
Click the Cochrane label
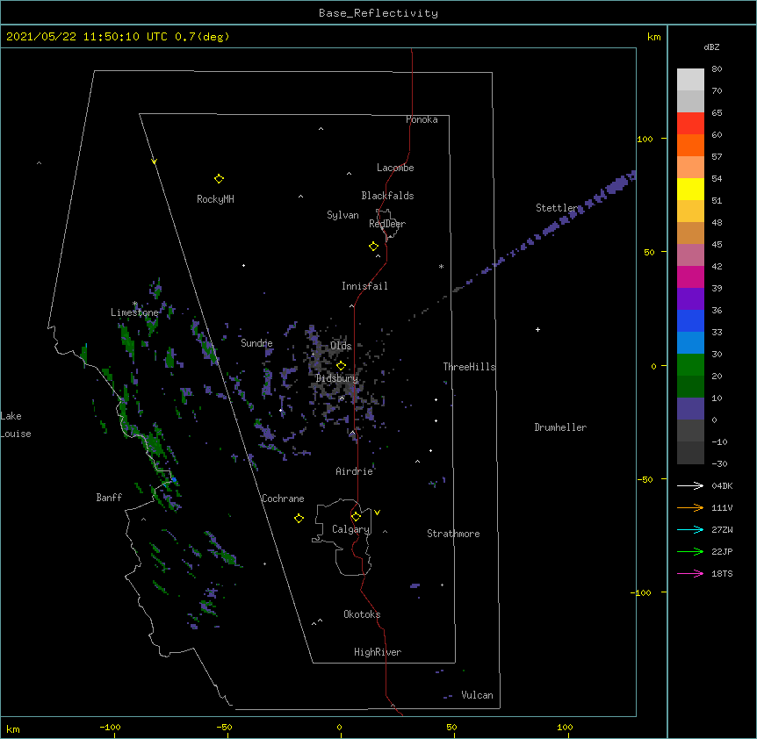[x=283, y=499]
